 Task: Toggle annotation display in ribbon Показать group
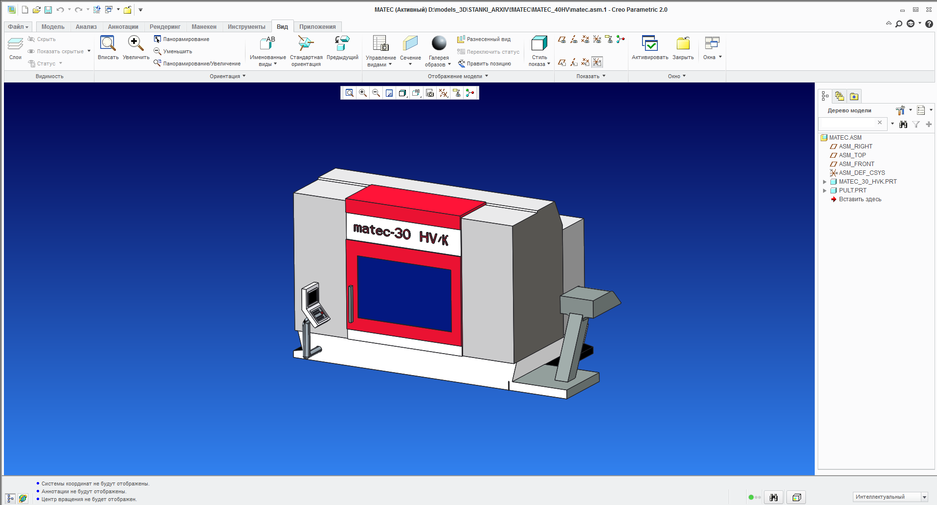[609, 39]
